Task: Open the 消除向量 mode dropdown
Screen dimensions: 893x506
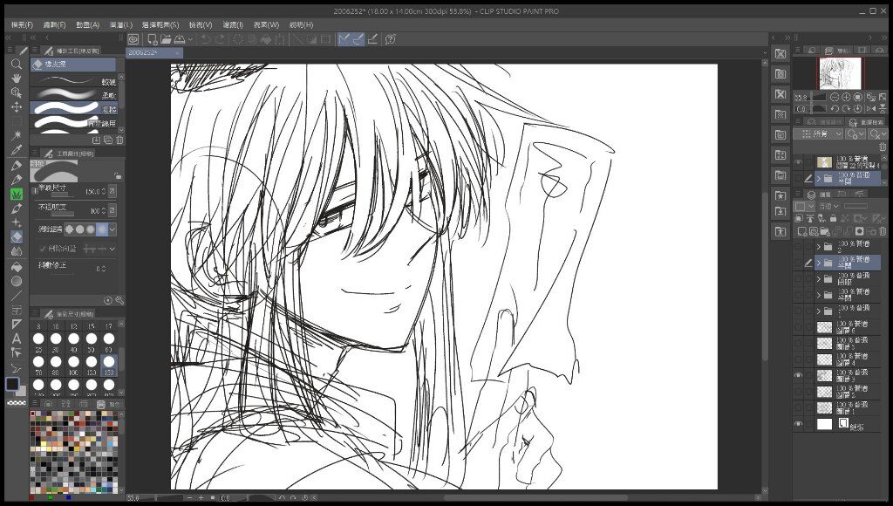Action: tap(112, 249)
